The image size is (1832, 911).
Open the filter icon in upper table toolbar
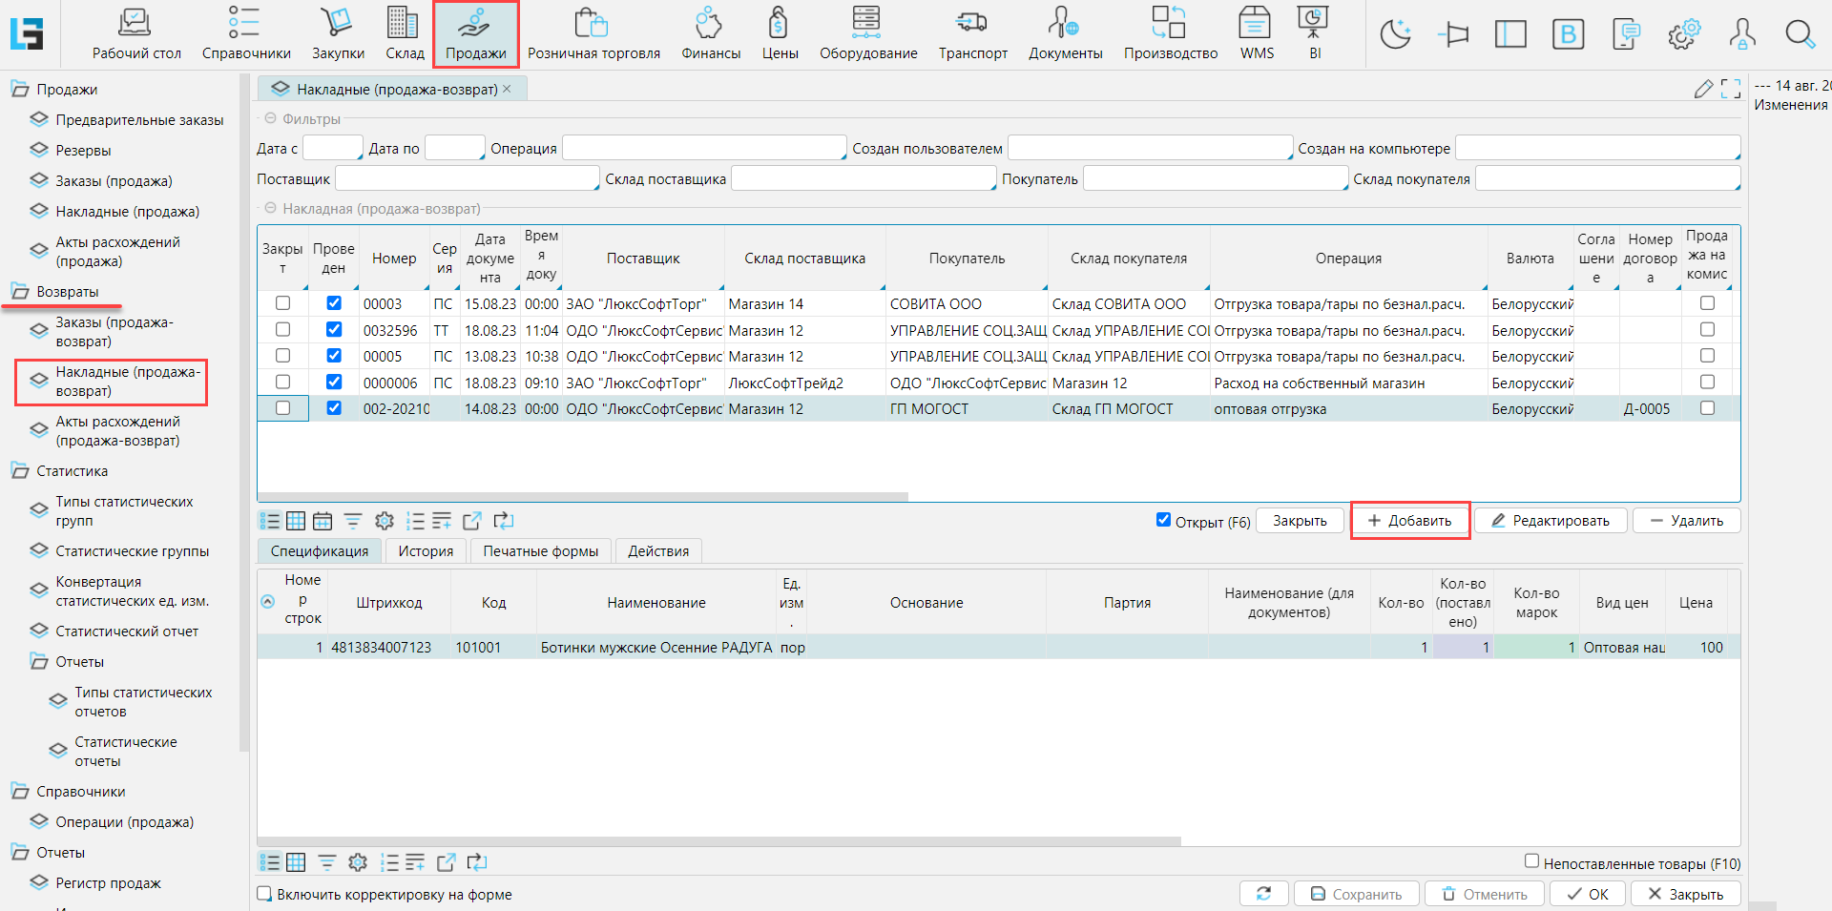click(x=353, y=521)
